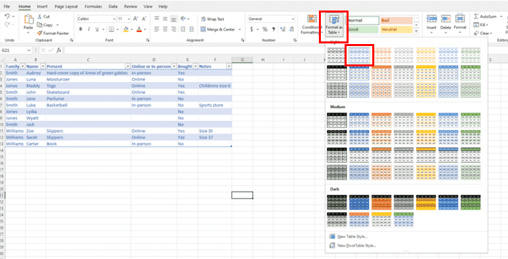Image resolution: width=508 pixels, height=259 pixels.
Task: Open the Bought column filter dropdown
Action: pos(196,66)
